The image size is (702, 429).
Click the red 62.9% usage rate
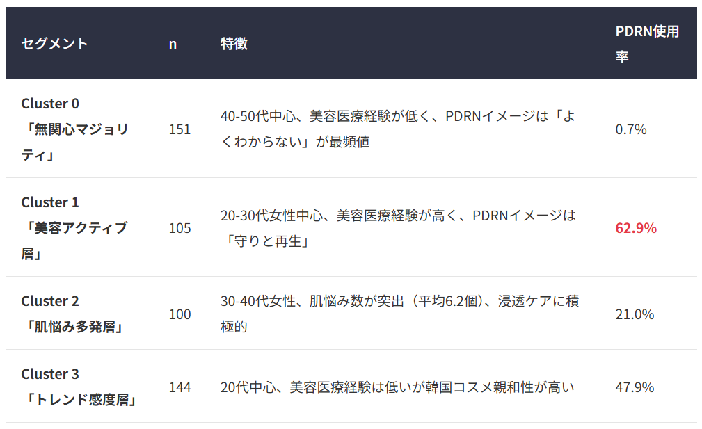(636, 228)
